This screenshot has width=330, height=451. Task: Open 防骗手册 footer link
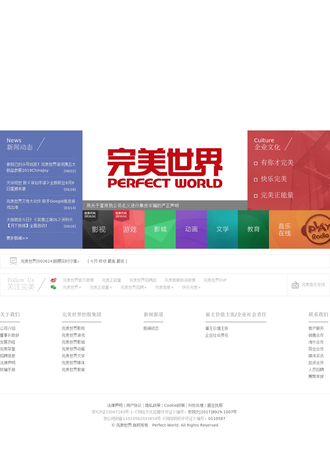[x=8, y=370]
